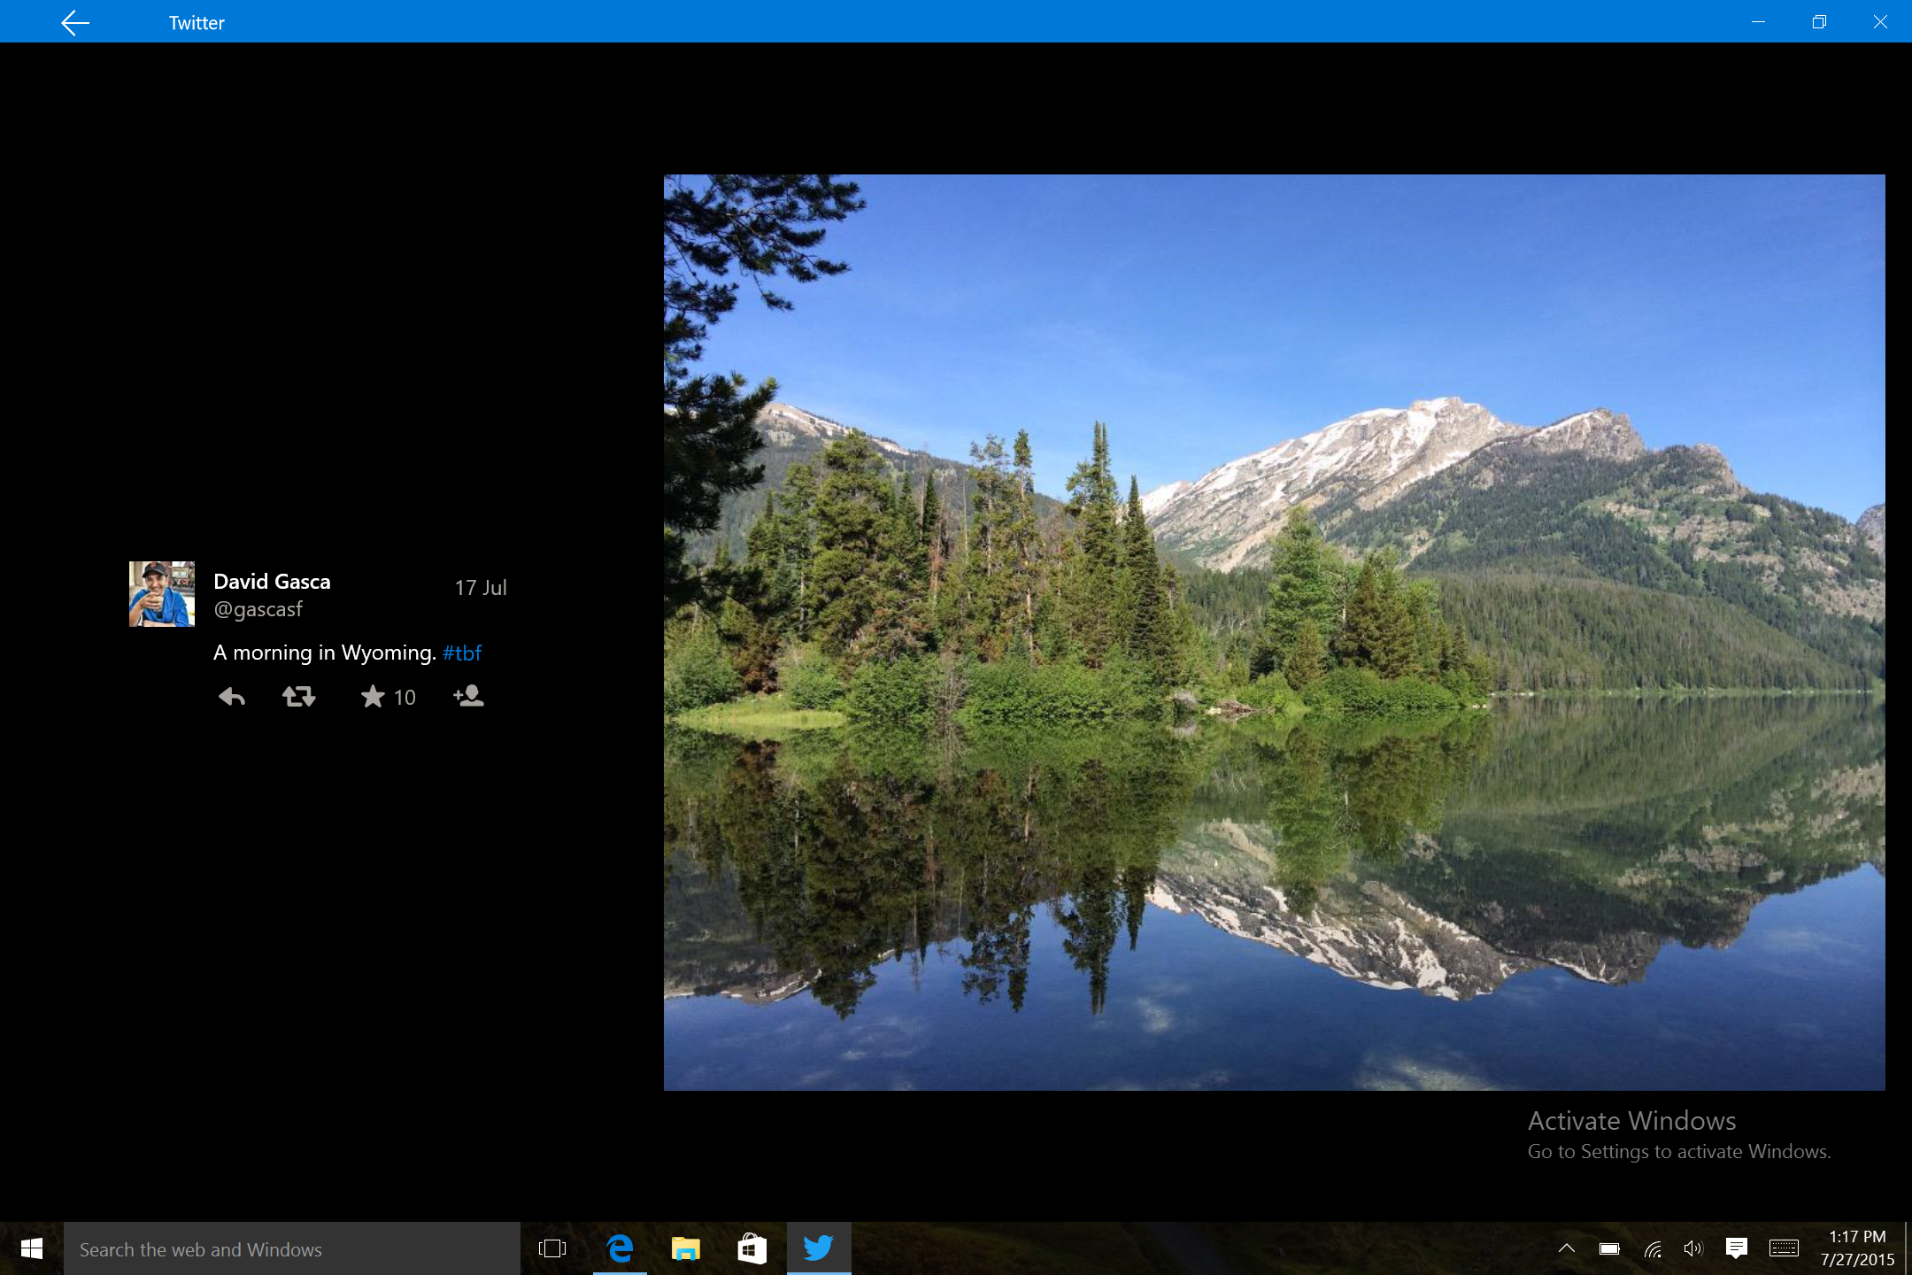1912x1275 pixels.
Task: Open the #tbf hashtag link
Action: pos(461,653)
